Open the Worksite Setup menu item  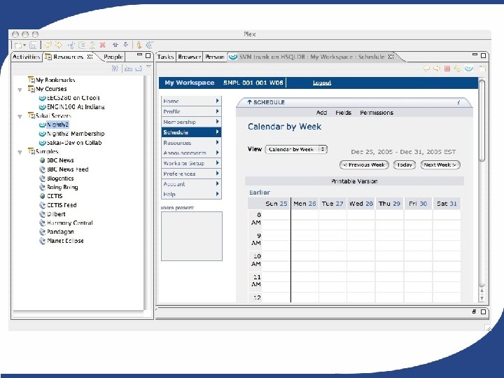tap(191, 163)
